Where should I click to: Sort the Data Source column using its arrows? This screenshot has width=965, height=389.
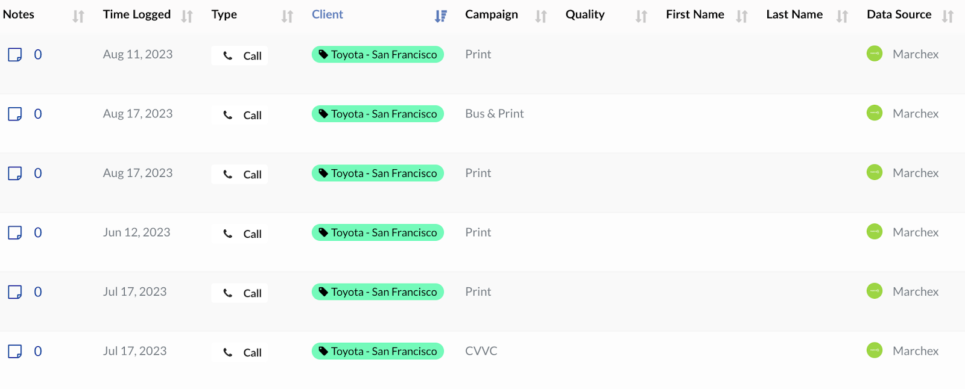click(x=948, y=16)
